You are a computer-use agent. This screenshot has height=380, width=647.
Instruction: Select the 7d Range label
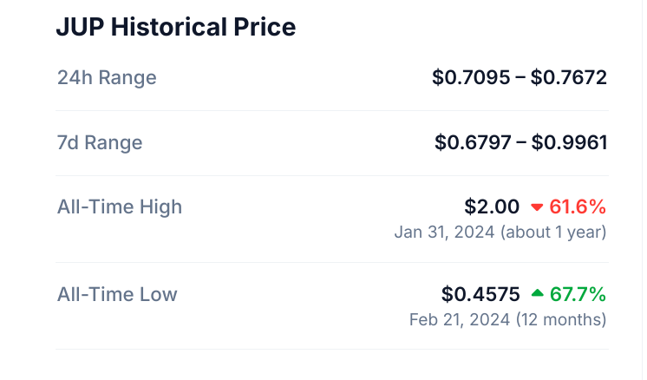coord(100,143)
